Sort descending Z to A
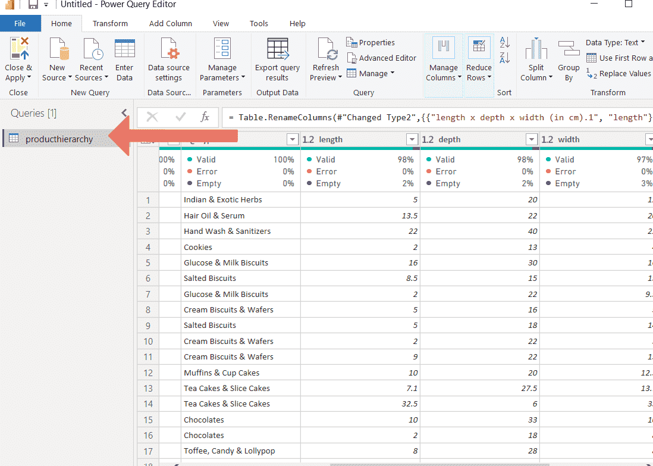Image resolution: width=653 pixels, height=466 pixels. click(505, 58)
